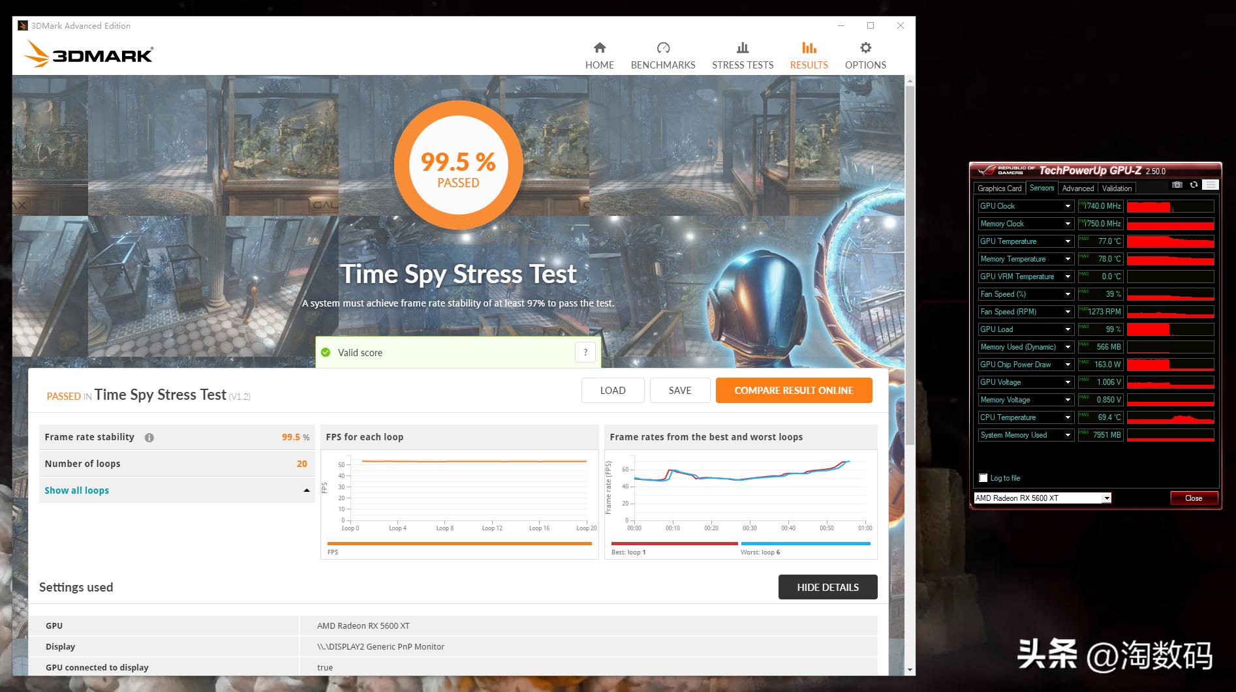Screen dimensions: 1236x692
Task: Click the GPU row value AMD Radeon RX 5600 XT
Action: tap(363, 625)
